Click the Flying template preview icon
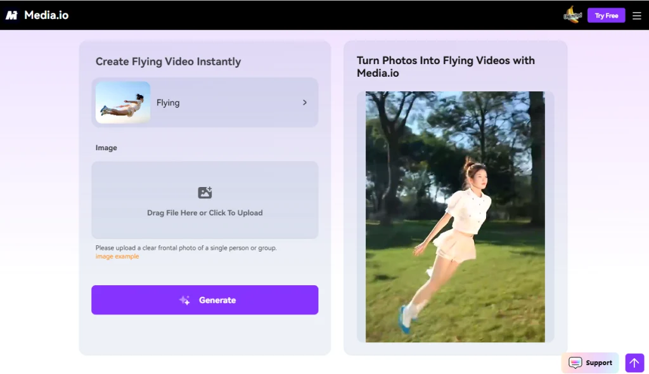Viewport: 649px width, 374px height. (122, 102)
